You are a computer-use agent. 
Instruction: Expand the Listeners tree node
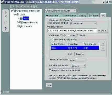coord(18,26)
